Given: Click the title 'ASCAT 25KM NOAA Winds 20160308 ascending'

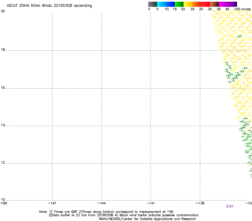Looking at the screenshot, I should (x=49, y=6).
